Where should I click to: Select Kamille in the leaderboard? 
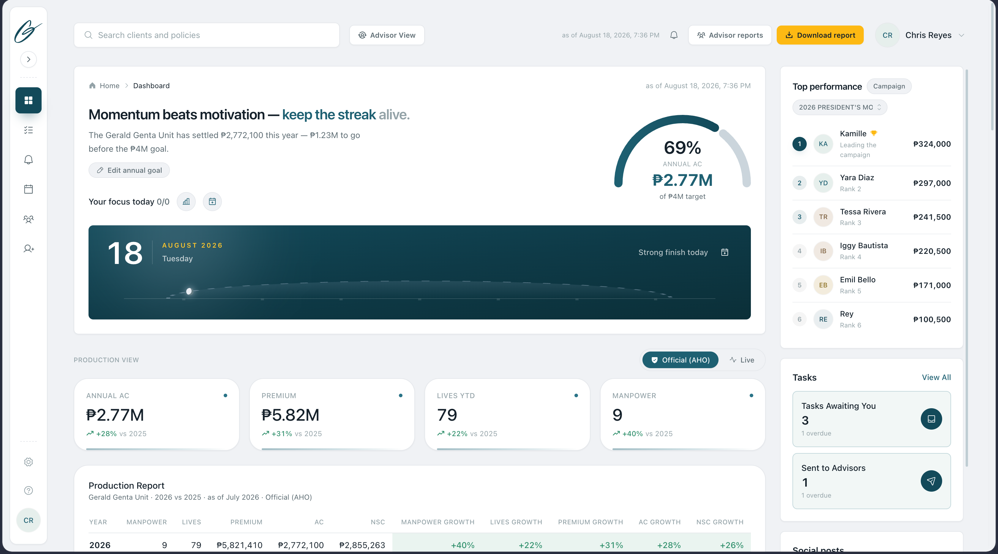(872, 144)
